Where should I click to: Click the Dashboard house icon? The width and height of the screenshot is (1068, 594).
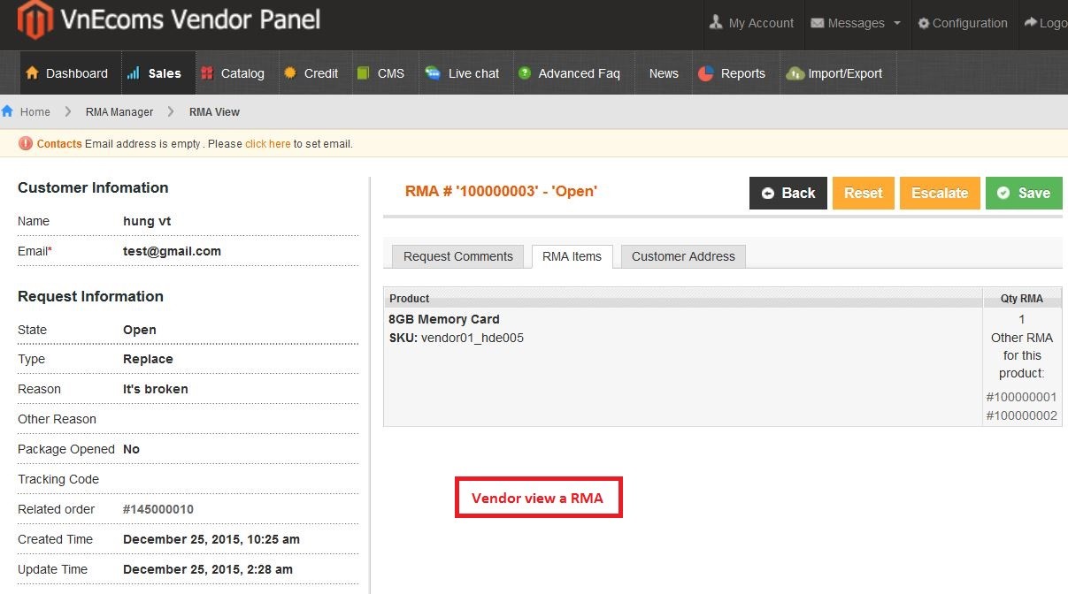(x=33, y=73)
